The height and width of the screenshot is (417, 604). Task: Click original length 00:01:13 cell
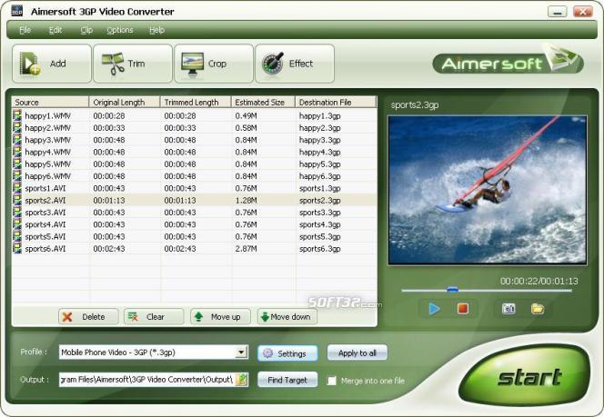[109, 200]
